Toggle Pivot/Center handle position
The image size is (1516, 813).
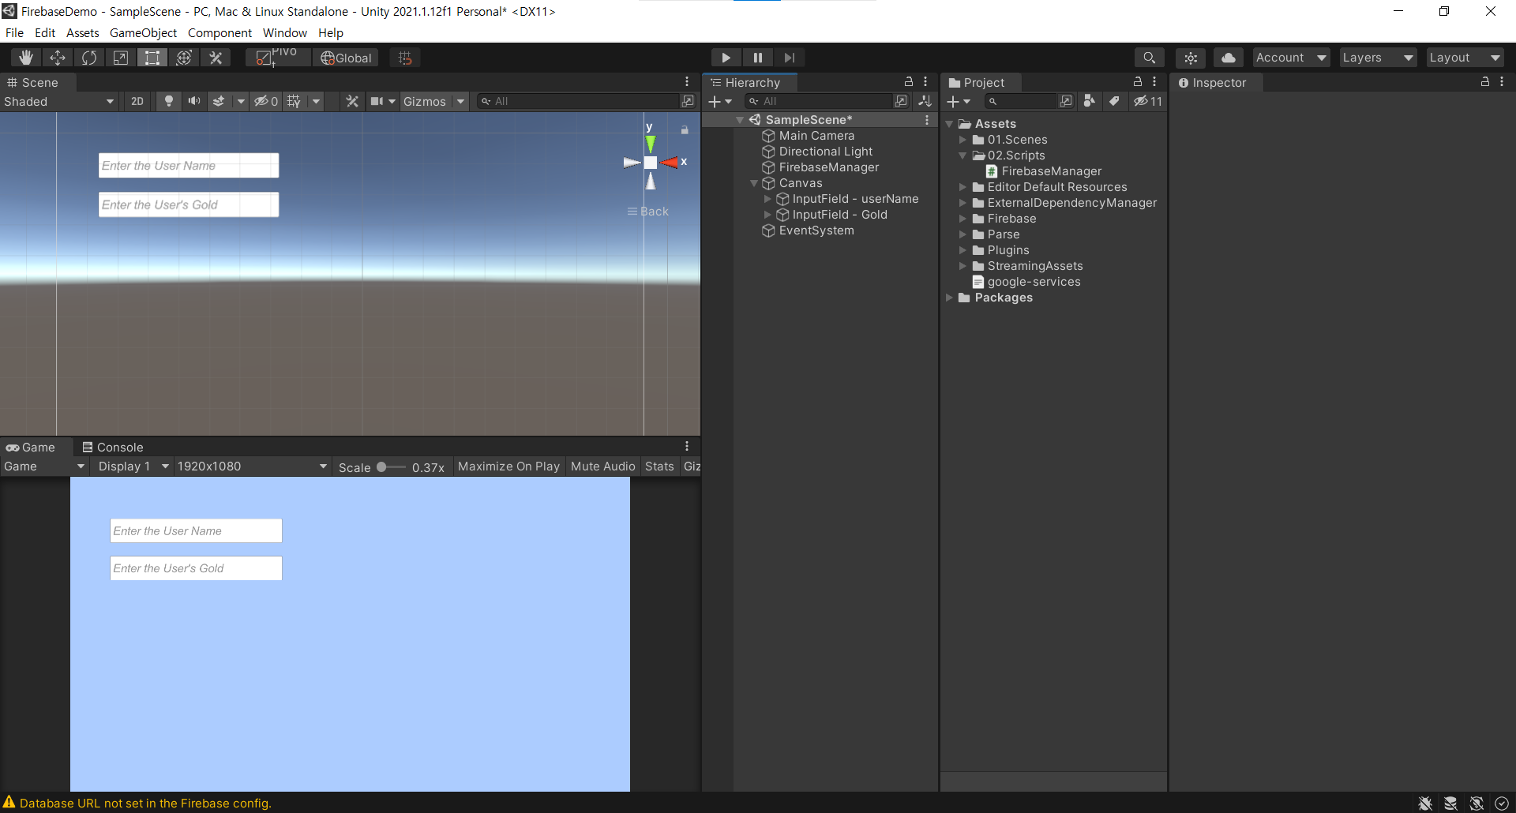[277, 58]
